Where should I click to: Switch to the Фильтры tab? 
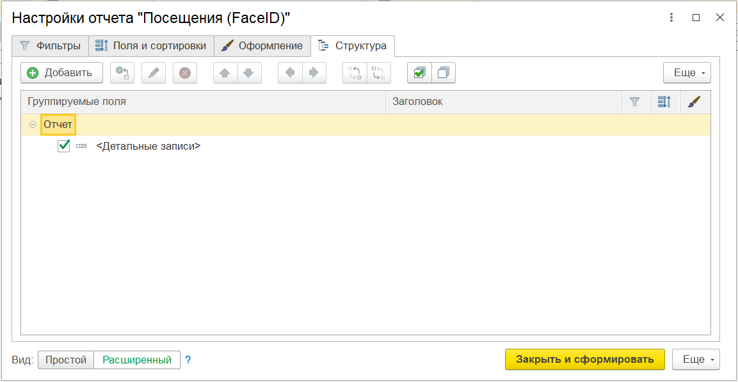pyautogui.click(x=50, y=46)
